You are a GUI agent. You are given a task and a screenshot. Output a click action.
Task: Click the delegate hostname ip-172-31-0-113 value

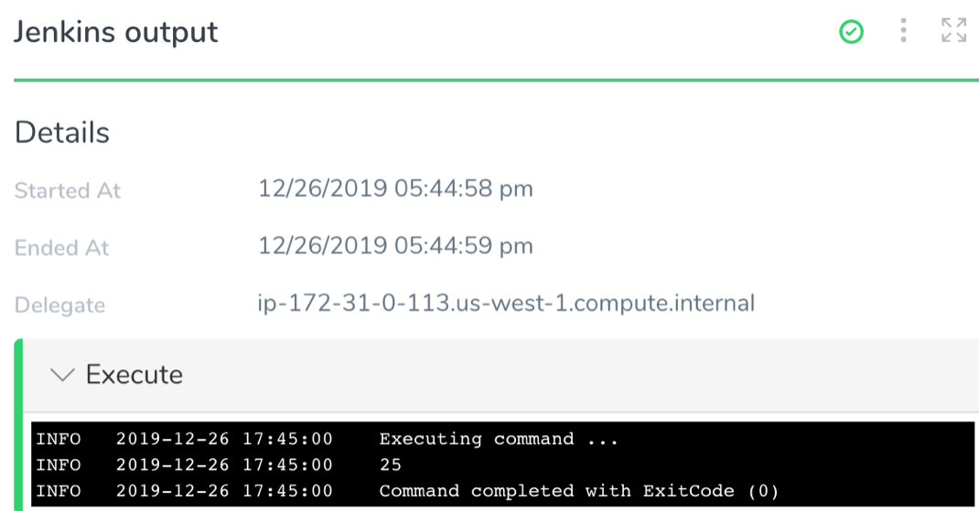[506, 303]
